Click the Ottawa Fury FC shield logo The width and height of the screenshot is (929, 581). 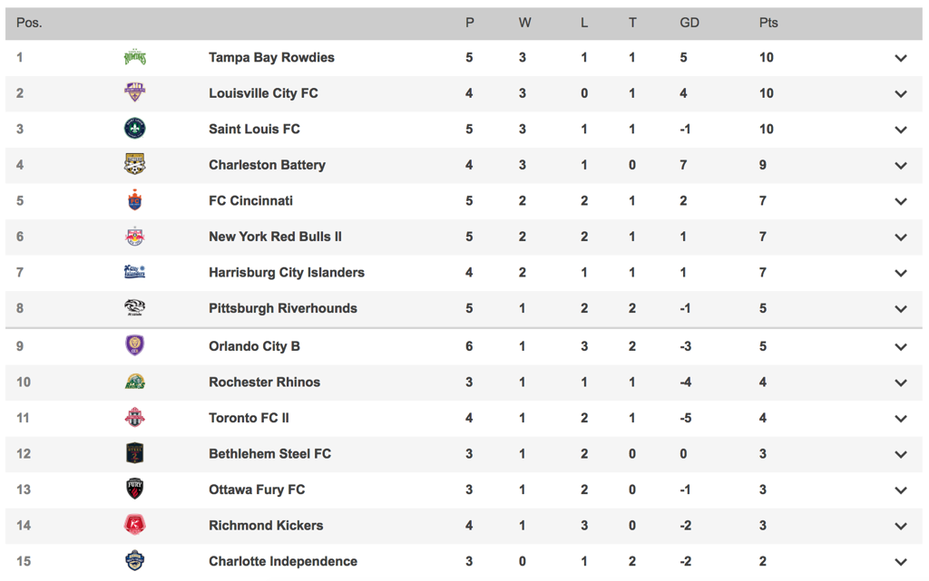tap(134, 489)
